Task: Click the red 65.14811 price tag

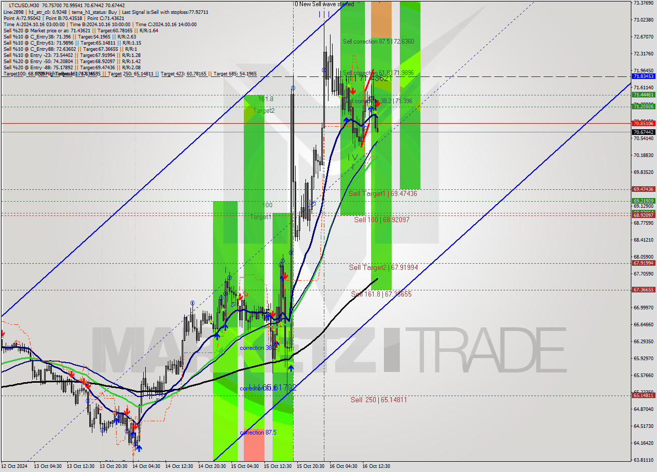Action: (643, 396)
